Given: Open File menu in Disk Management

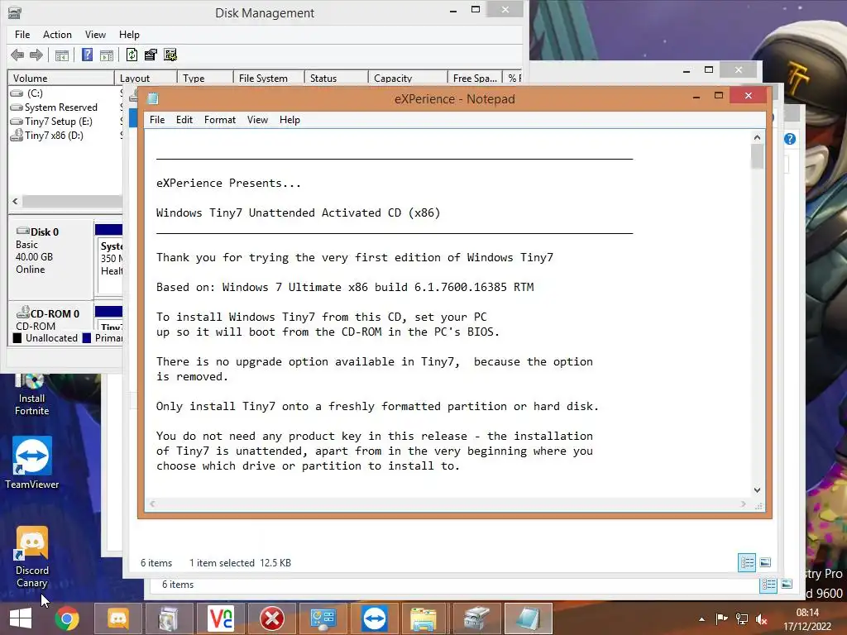Looking at the screenshot, I should click(22, 35).
